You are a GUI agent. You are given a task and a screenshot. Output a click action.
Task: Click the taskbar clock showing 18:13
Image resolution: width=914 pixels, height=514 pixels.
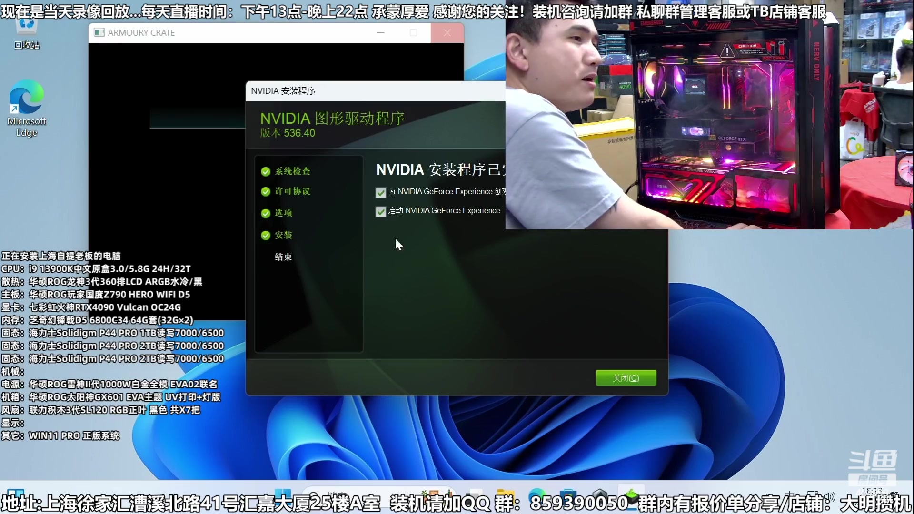(872, 491)
